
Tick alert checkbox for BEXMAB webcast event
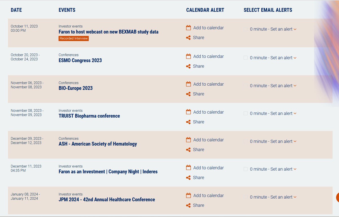(x=245, y=29)
